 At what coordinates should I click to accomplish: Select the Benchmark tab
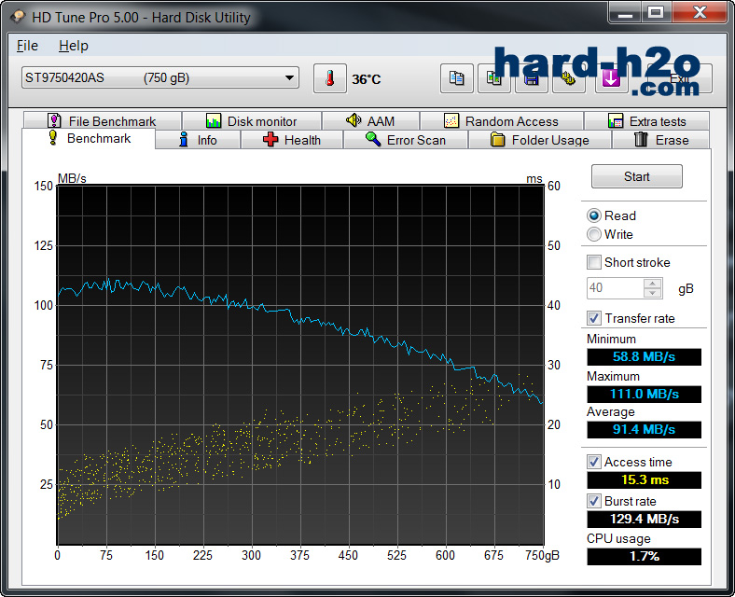click(89, 139)
